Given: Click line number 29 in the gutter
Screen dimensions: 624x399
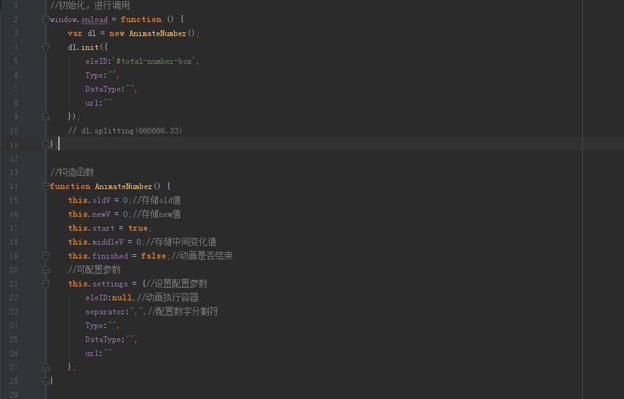Looking at the screenshot, I should (14, 395).
